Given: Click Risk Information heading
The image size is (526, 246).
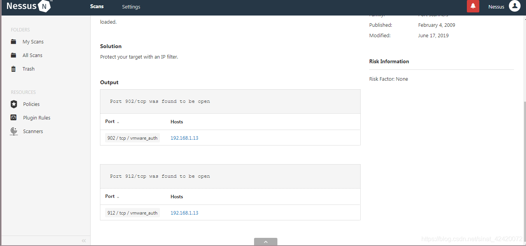Looking at the screenshot, I should click(389, 61).
